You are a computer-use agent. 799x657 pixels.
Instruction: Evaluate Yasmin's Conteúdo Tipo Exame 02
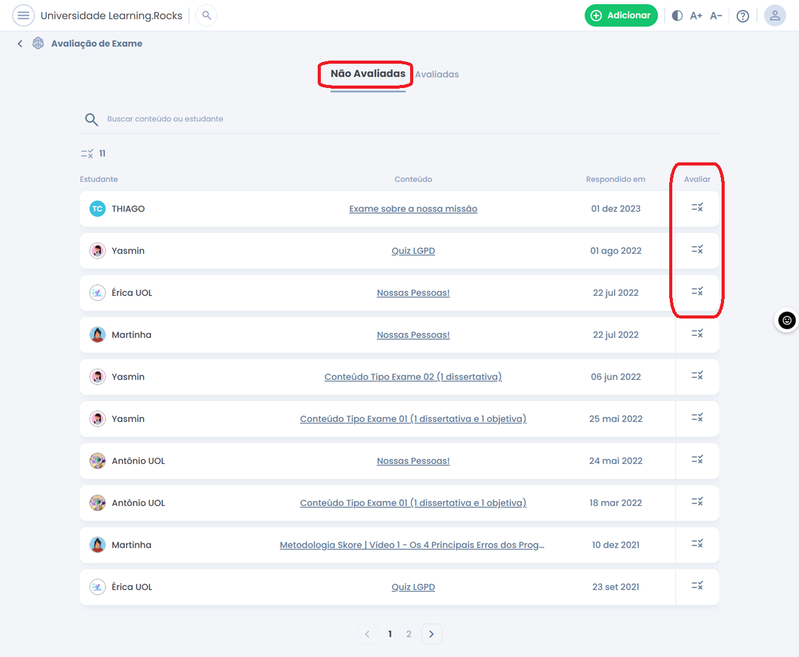point(697,375)
